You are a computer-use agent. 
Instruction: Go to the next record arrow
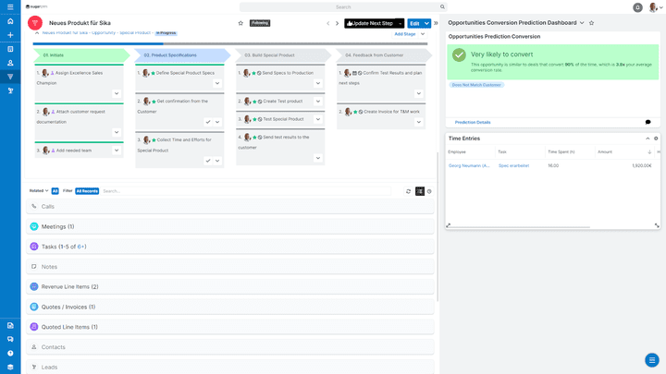(338, 23)
